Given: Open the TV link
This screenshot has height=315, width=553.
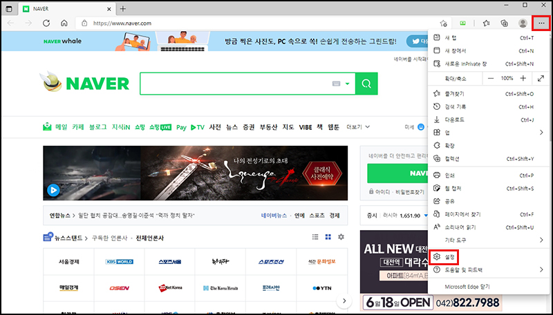Looking at the screenshot, I should click(x=198, y=127).
